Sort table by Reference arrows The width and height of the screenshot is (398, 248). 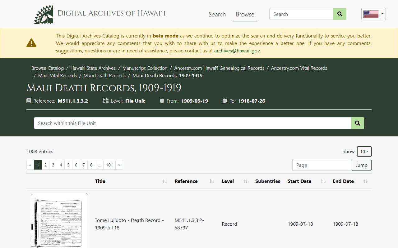212,181
